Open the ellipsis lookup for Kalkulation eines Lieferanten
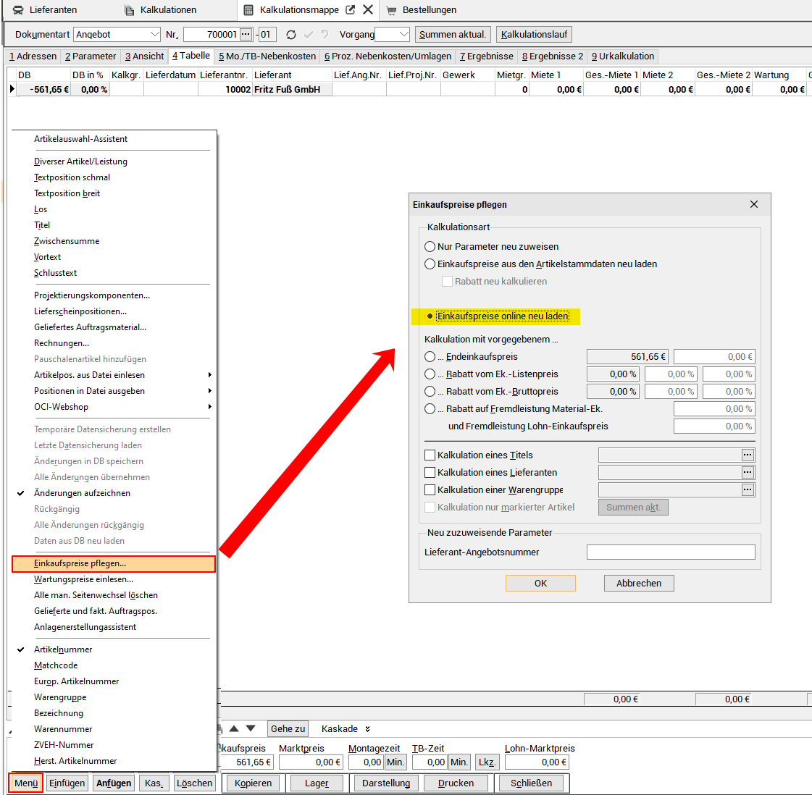The height and width of the screenshot is (795, 812). [x=748, y=473]
